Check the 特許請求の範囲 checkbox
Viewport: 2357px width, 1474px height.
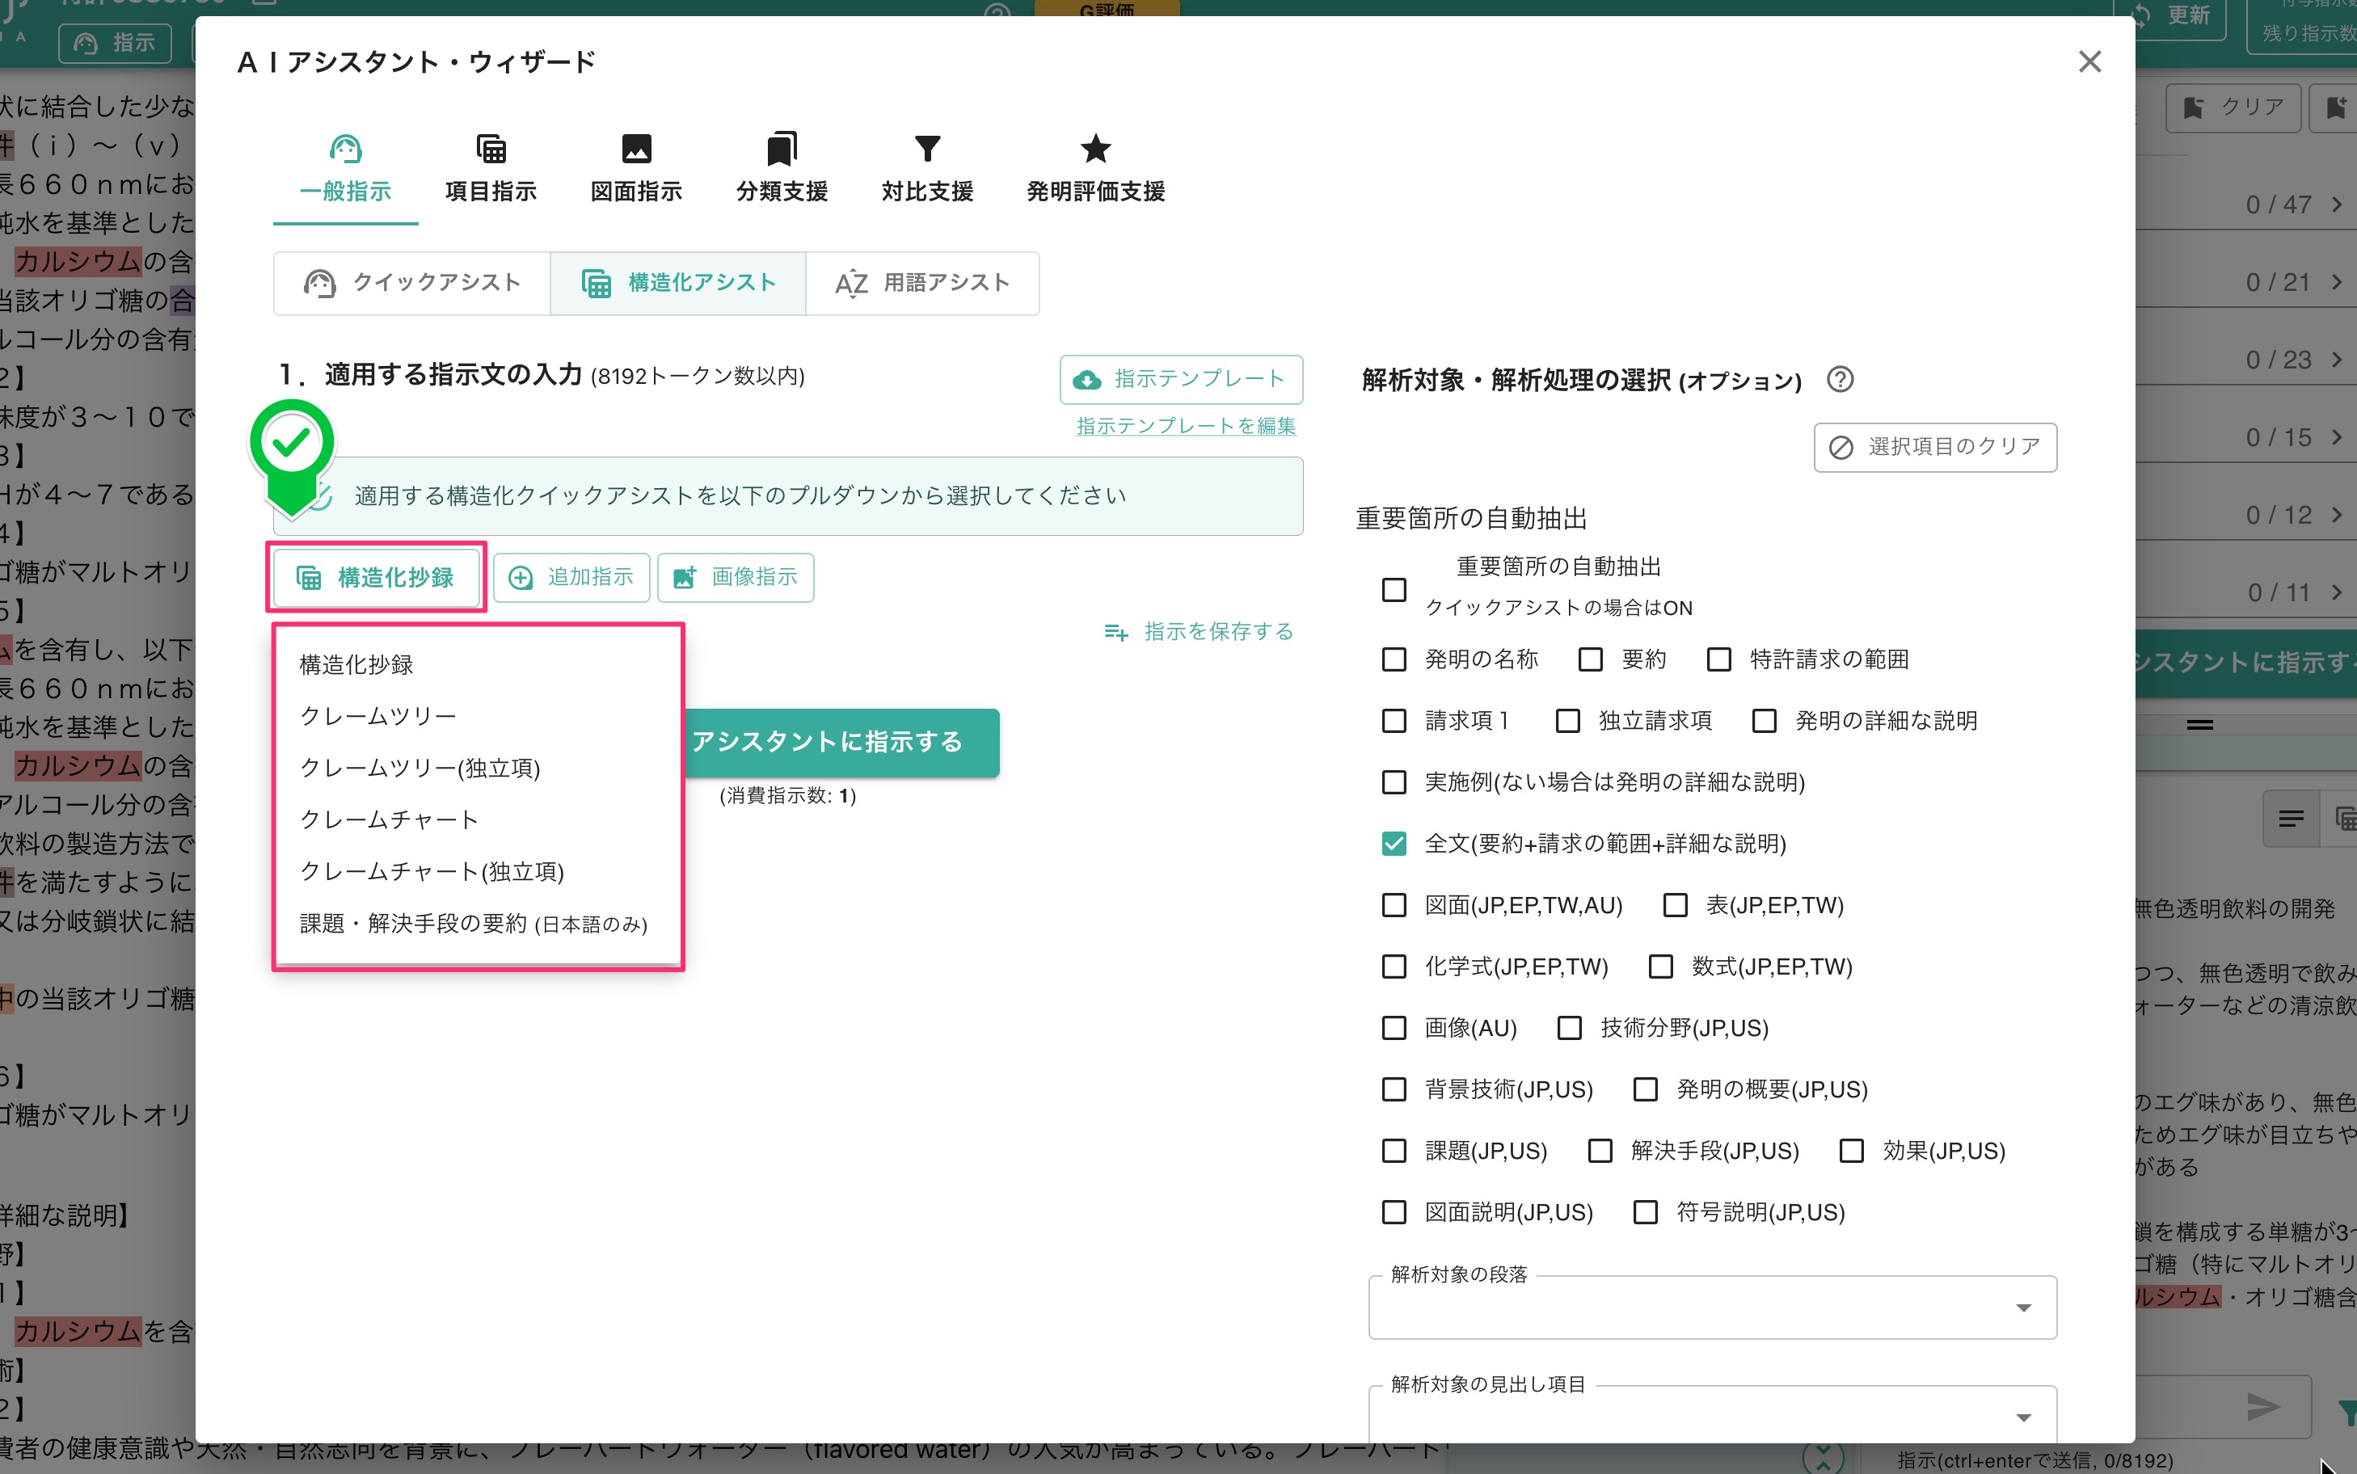pyautogui.click(x=1718, y=660)
